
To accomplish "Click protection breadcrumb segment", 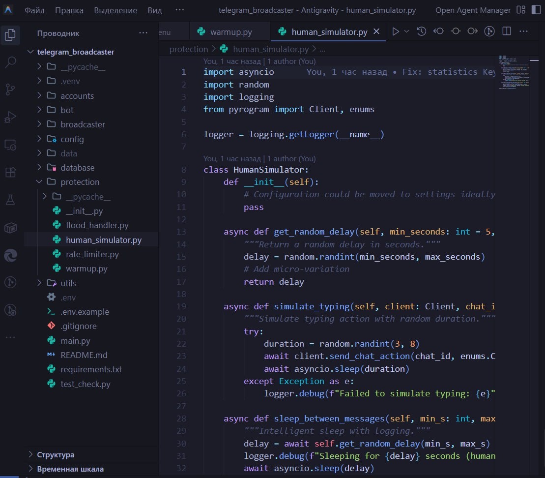I will (188, 49).
